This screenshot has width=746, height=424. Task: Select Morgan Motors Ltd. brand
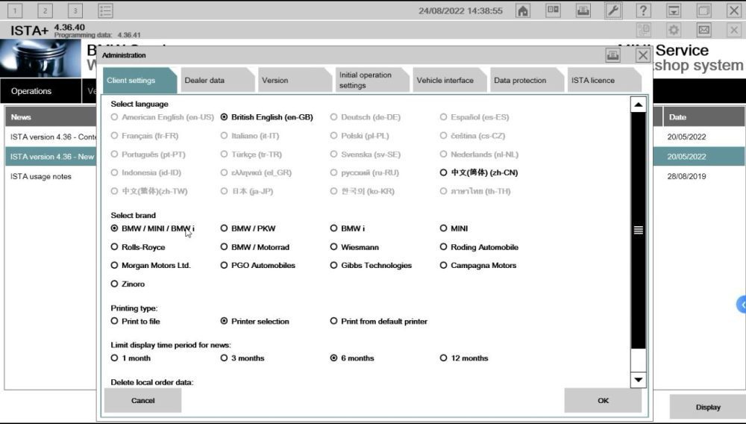pyautogui.click(x=151, y=266)
